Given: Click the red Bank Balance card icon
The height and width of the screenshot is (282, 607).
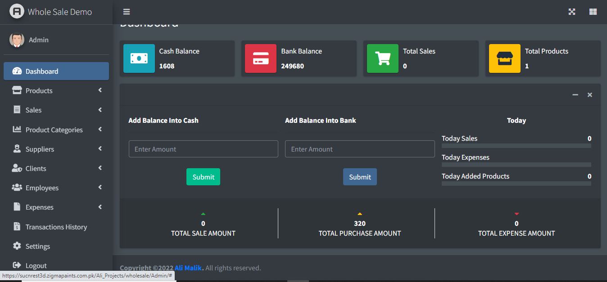Looking at the screenshot, I should tap(261, 58).
